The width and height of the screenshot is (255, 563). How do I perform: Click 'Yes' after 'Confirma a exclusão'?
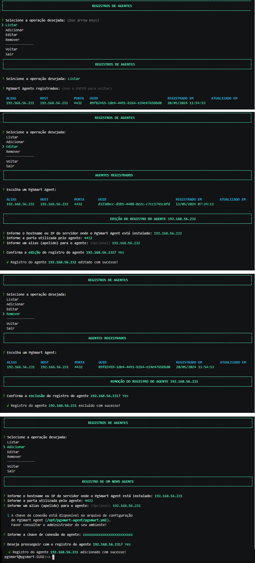coord(125,396)
